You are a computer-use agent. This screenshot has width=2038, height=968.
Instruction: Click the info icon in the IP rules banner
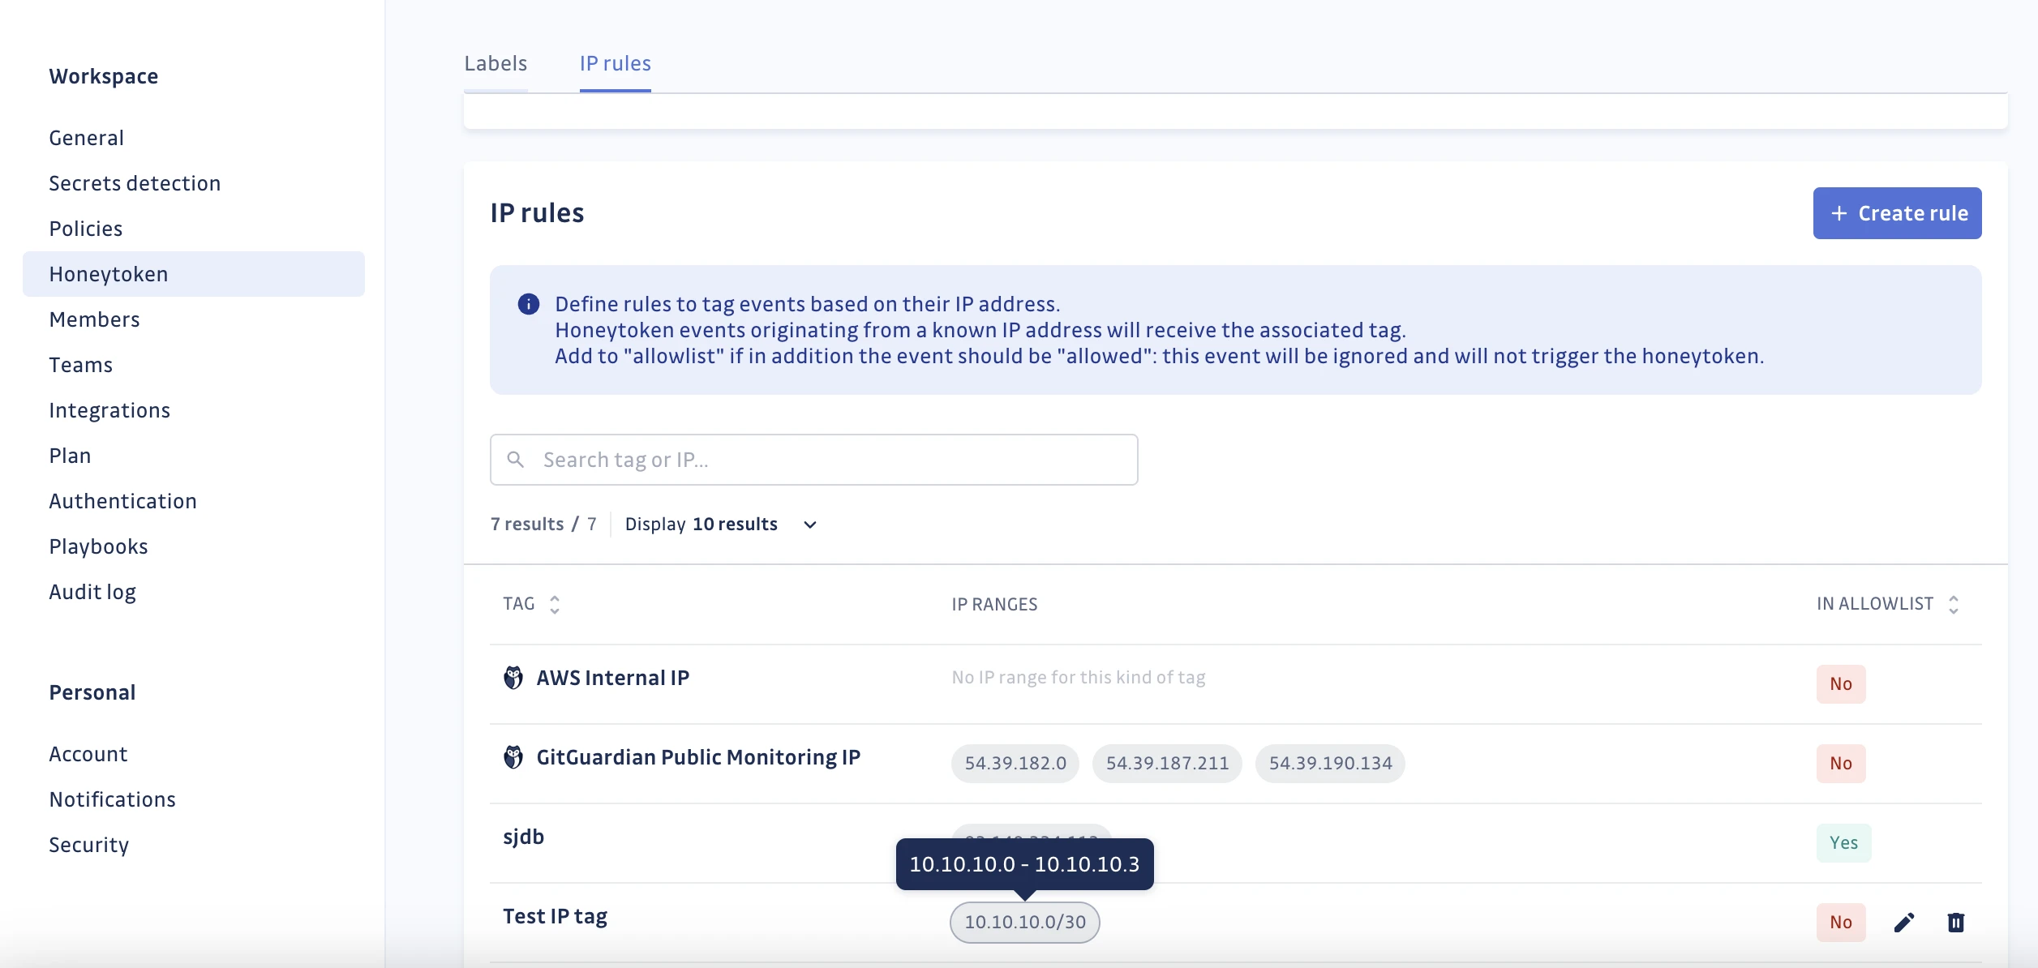click(528, 304)
